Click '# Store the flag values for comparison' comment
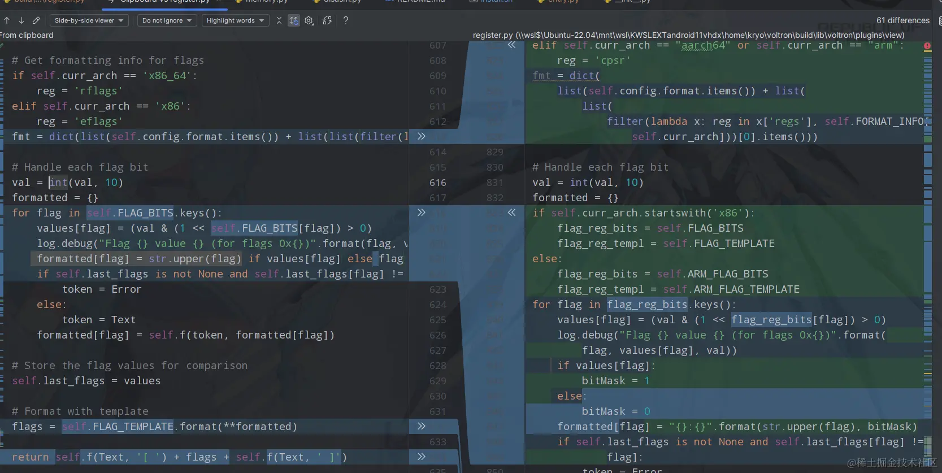This screenshot has height=473, width=942. (130, 366)
